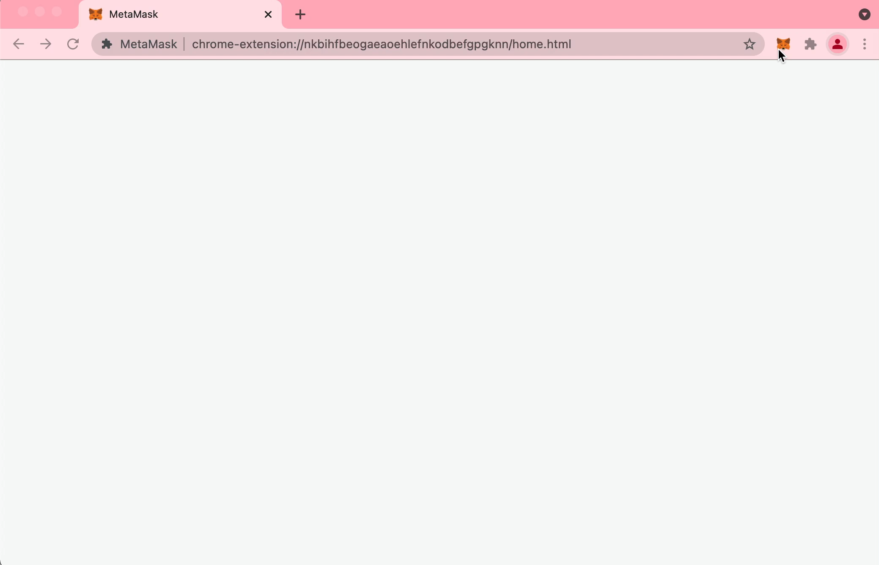
Task: Go back to the previous page
Action: point(19,44)
